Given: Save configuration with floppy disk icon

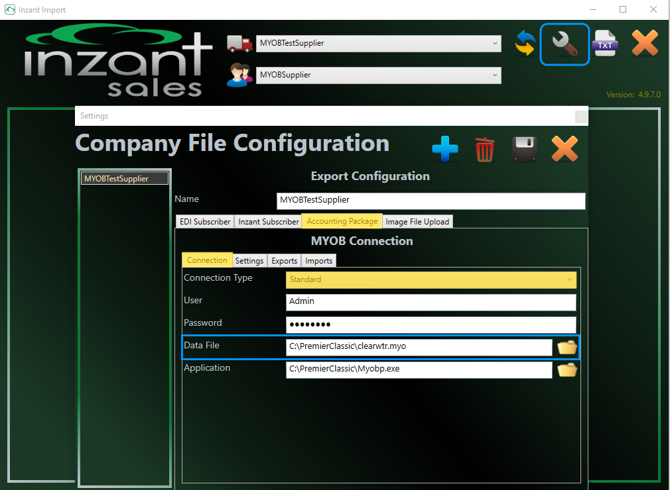Looking at the screenshot, I should [x=524, y=149].
